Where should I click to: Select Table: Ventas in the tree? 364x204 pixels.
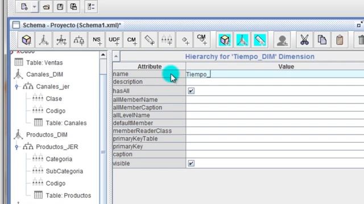coord(44,63)
